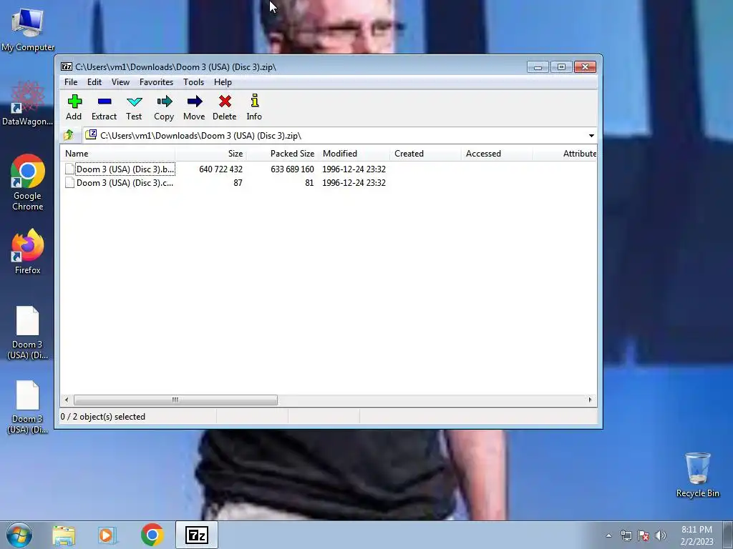733x549 pixels.
Task: Click size value 87
Action: coord(238,182)
